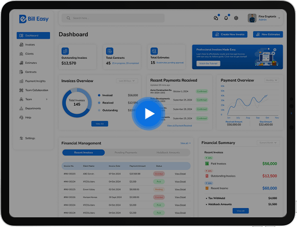Expand the user profile dropdown arrow
297x227 pixels.
coord(279,18)
